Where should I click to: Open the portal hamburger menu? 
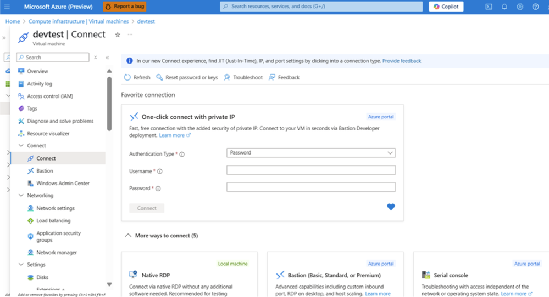(x=7, y=7)
